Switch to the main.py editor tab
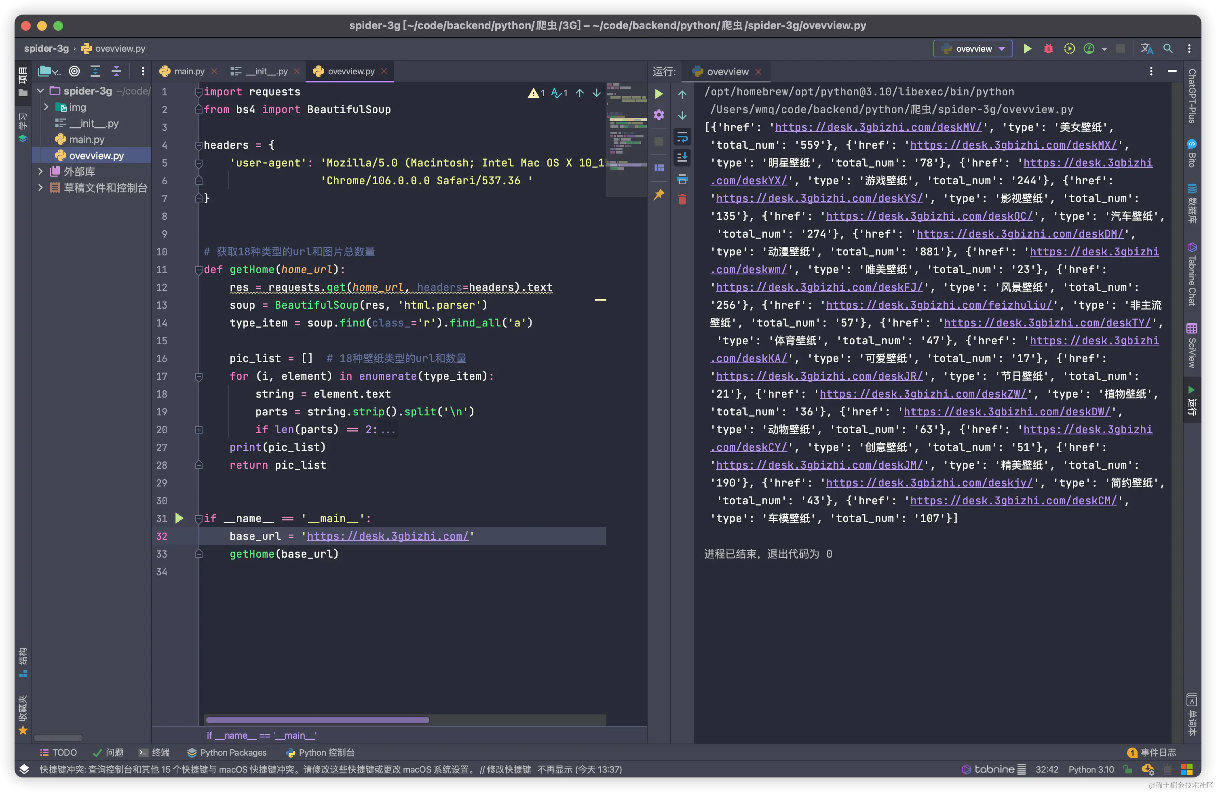1216x792 pixels. pyautogui.click(x=188, y=72)
